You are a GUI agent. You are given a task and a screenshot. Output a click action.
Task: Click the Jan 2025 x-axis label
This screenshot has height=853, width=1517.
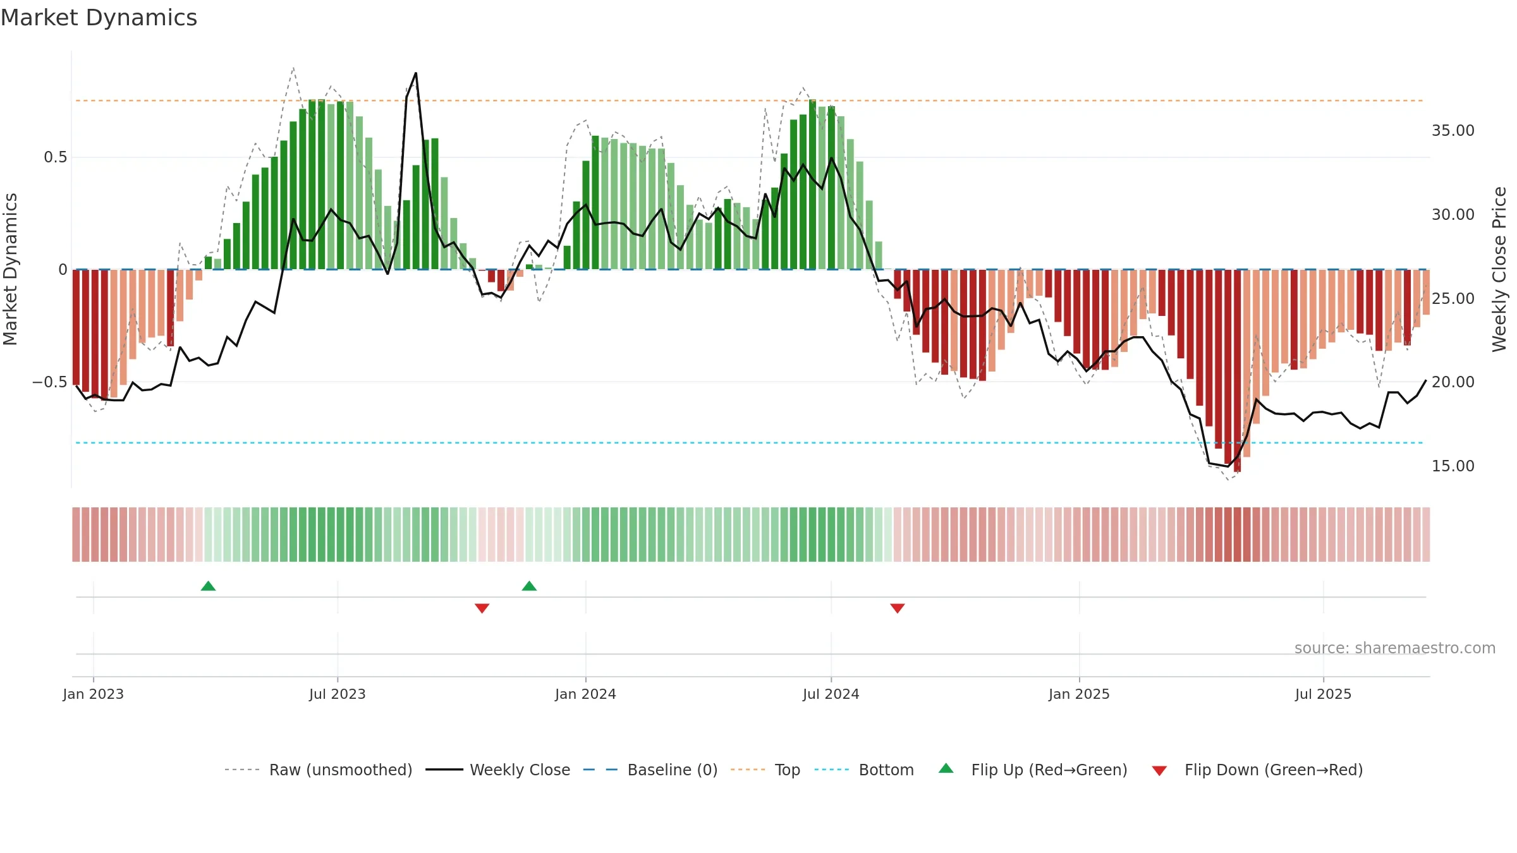pyautogui.click(x=1079, y=694)
